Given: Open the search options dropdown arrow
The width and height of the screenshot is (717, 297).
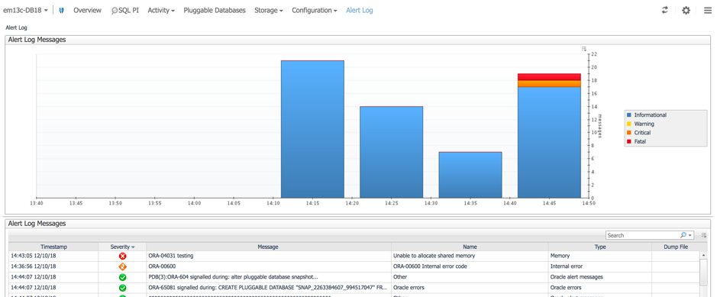Looking at the screenshot, I should 690,235.
